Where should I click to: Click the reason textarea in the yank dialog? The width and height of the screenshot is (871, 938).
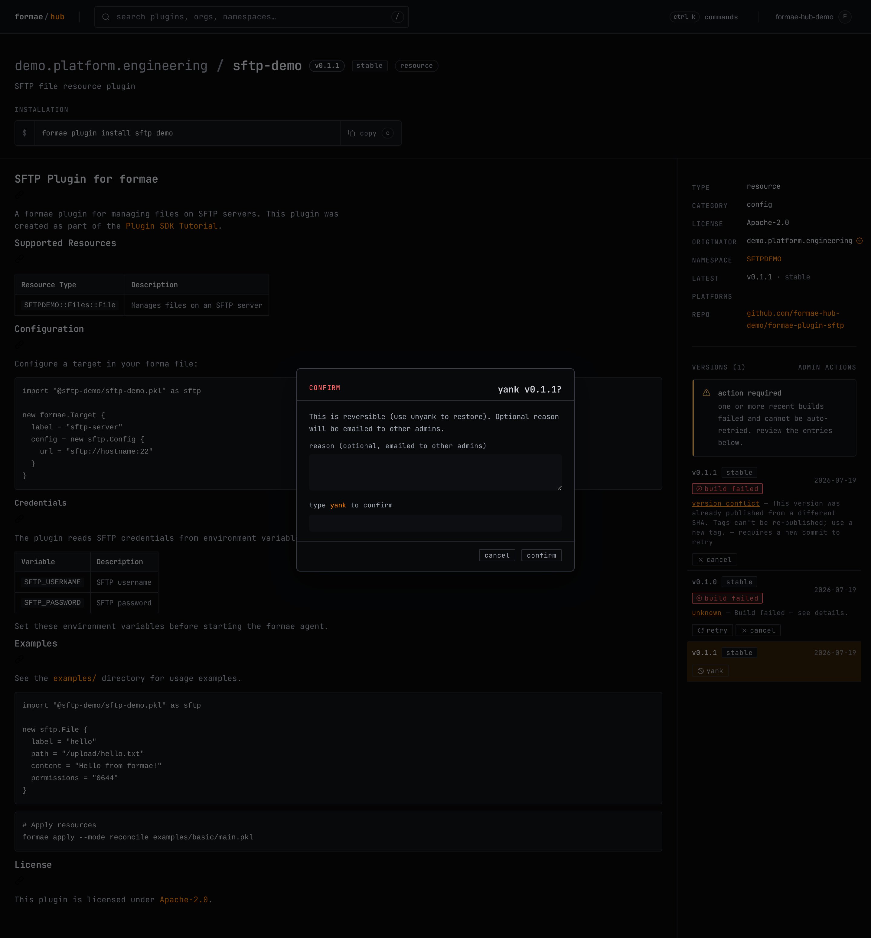coord(435,472)
